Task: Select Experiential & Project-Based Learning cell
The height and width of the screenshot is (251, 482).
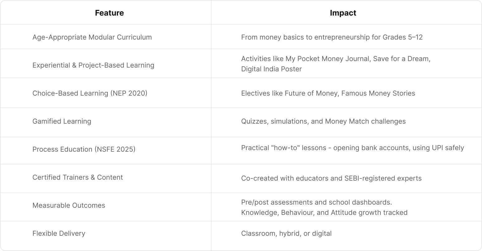Action: [93, 65]
